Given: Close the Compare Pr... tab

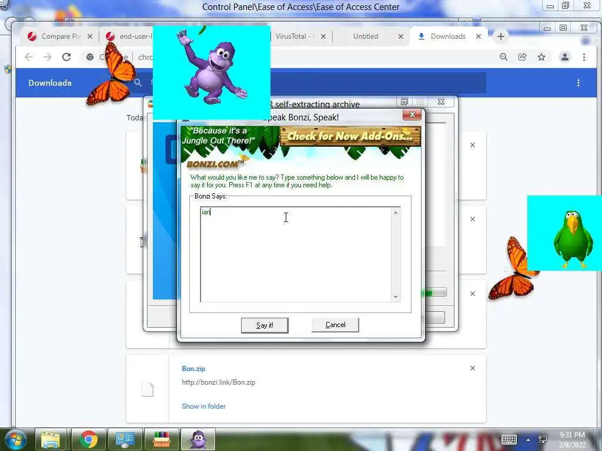Looking at the screenshot, I should [90, 36].
